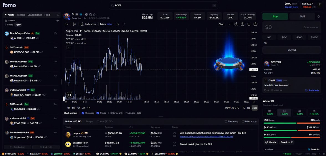Open the Swaps tab

coord(89,121)
